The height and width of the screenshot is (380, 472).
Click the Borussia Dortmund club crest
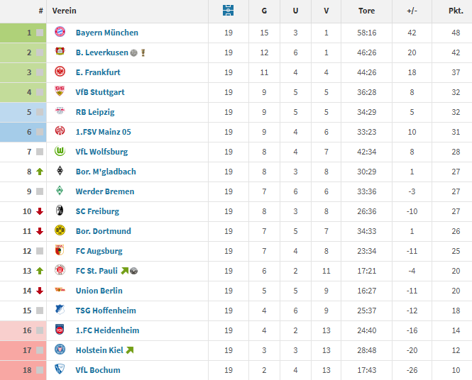(60, 231)
